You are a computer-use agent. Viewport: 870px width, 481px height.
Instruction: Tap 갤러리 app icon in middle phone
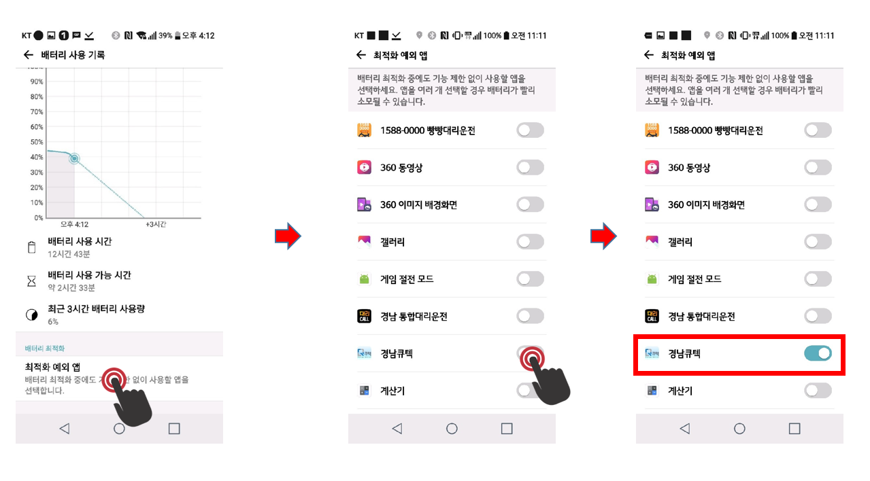tap(364, 242)
